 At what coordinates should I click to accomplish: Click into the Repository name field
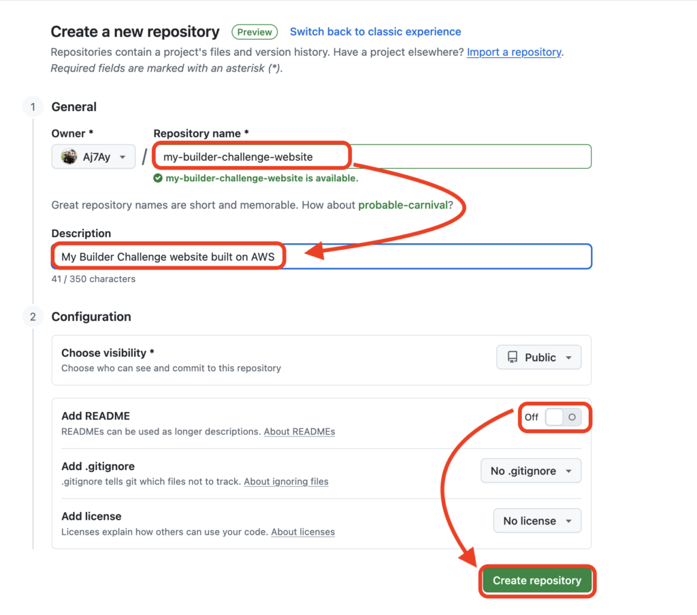click(372, 157)
